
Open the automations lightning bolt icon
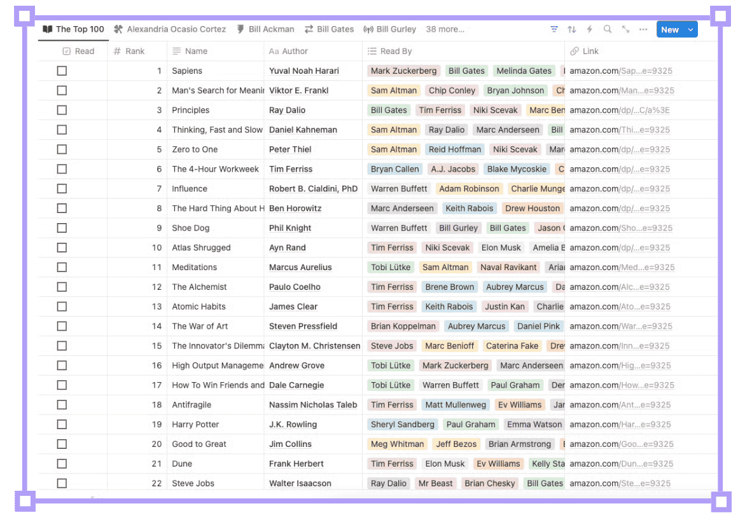[x=590, y=29]
